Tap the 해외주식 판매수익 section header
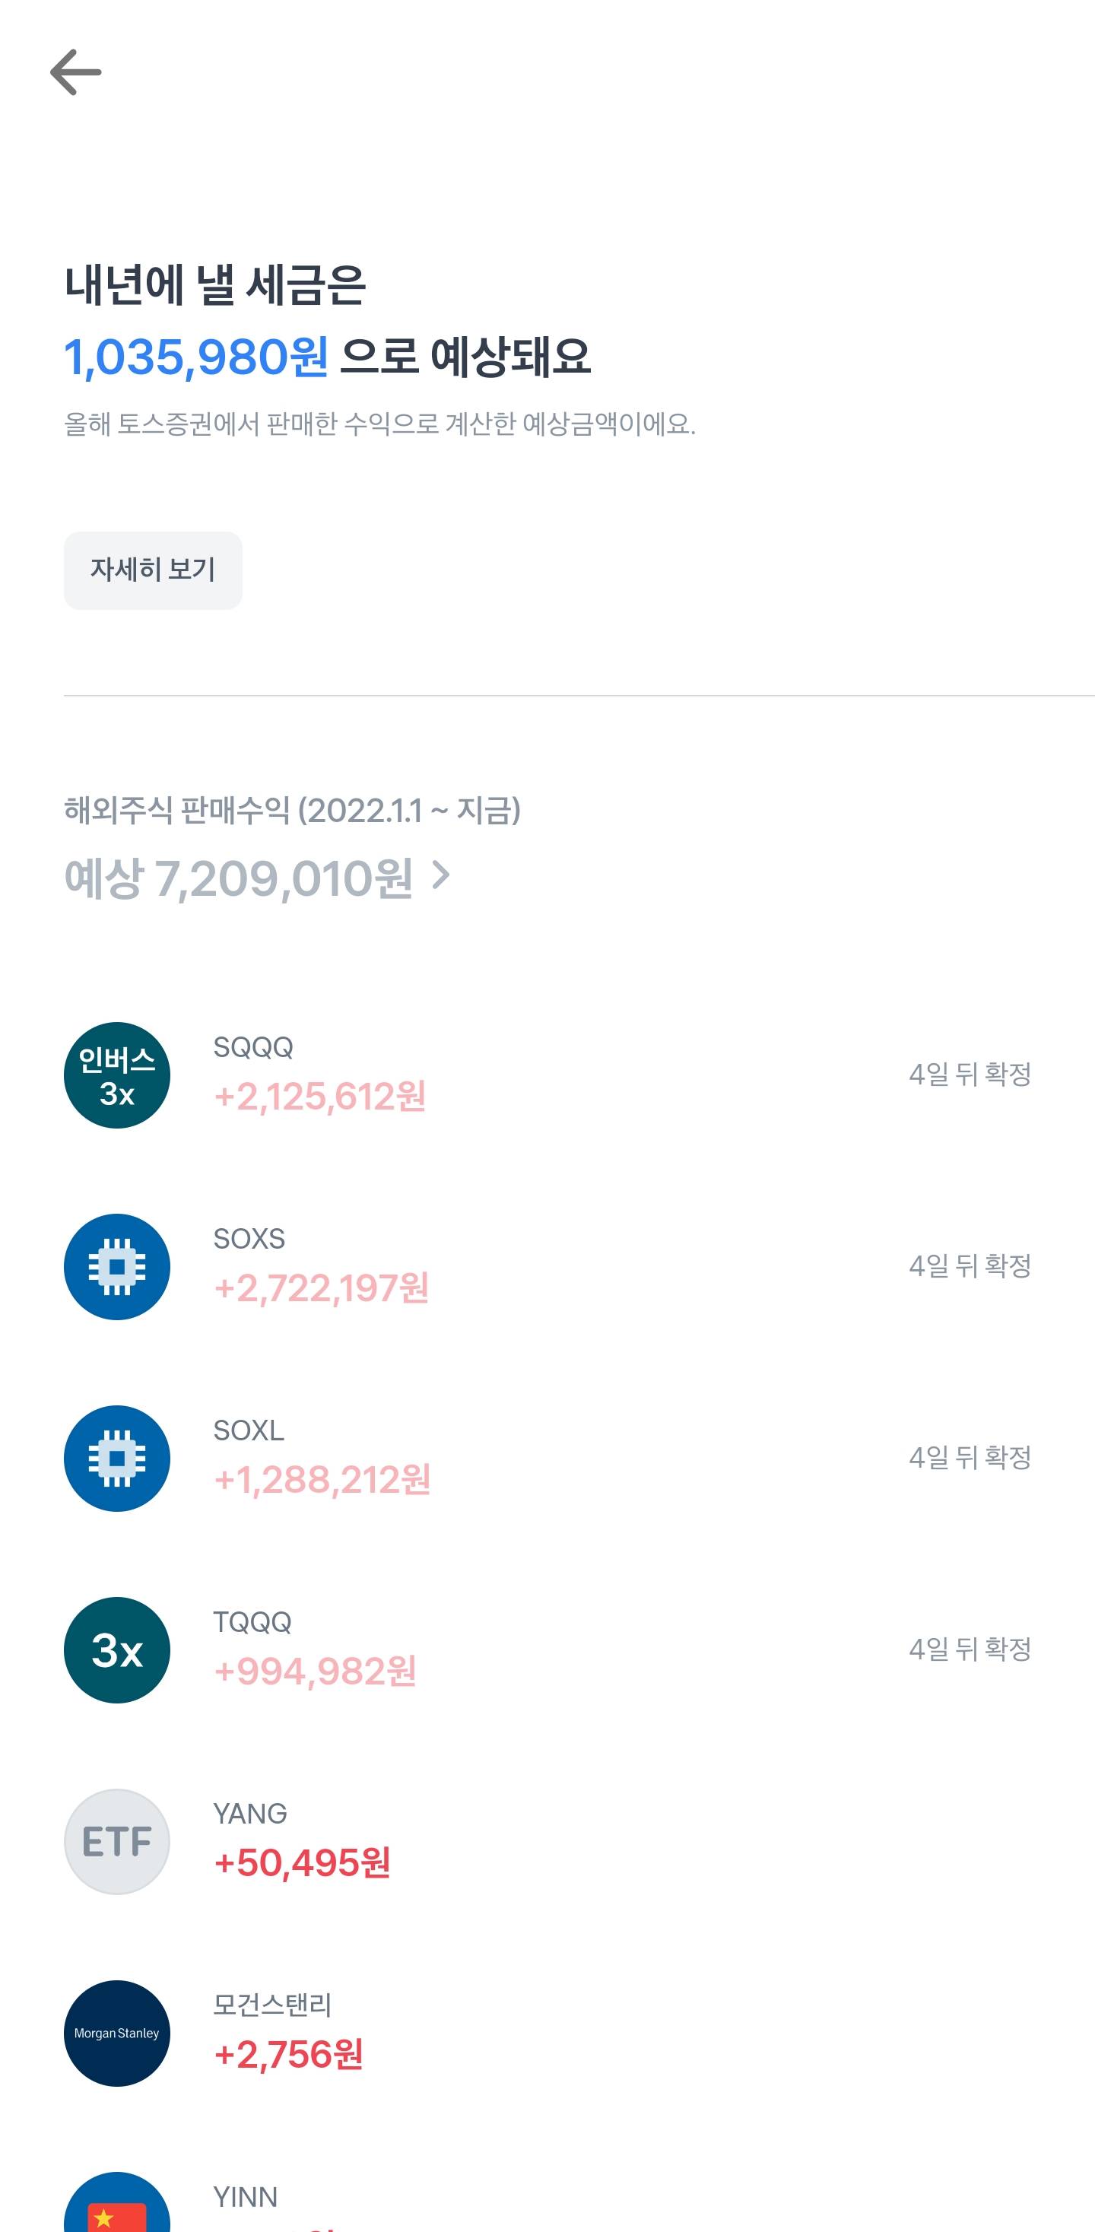Viewport: 1095px width, 2232px height. click(292, 811)
